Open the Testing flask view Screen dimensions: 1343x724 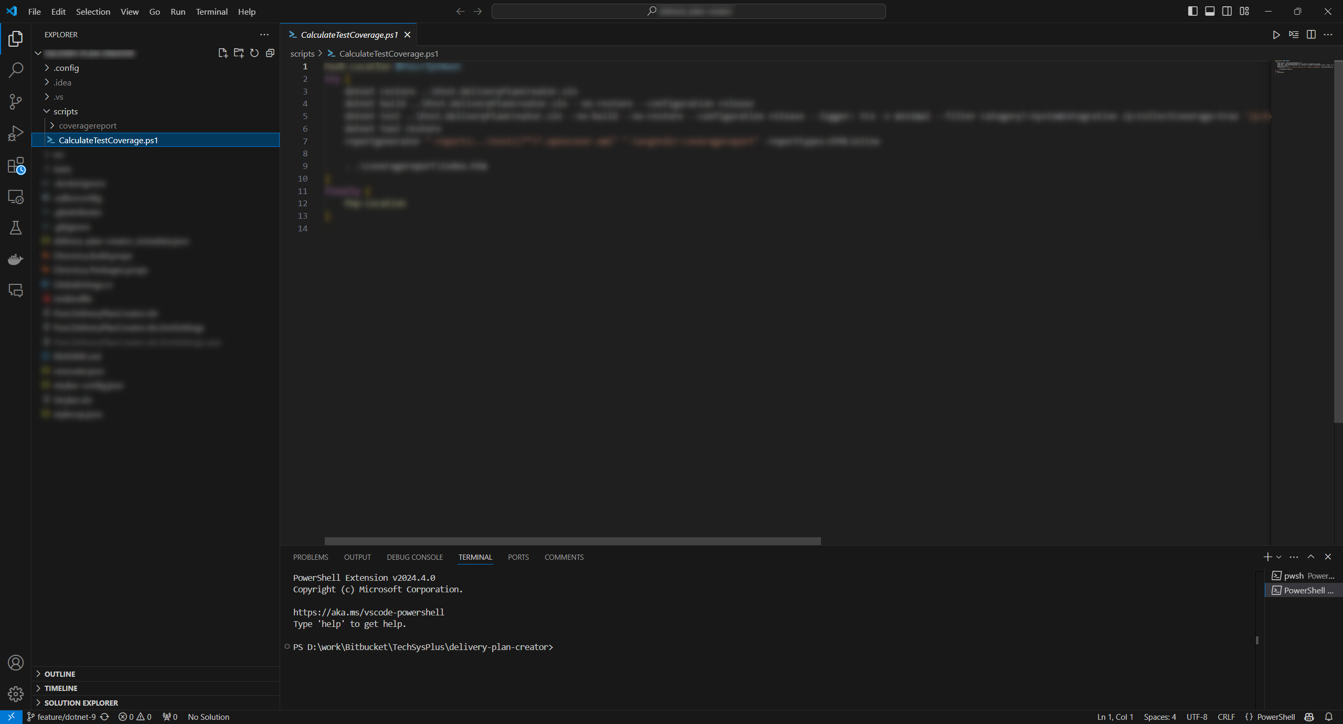click(16, 228)
